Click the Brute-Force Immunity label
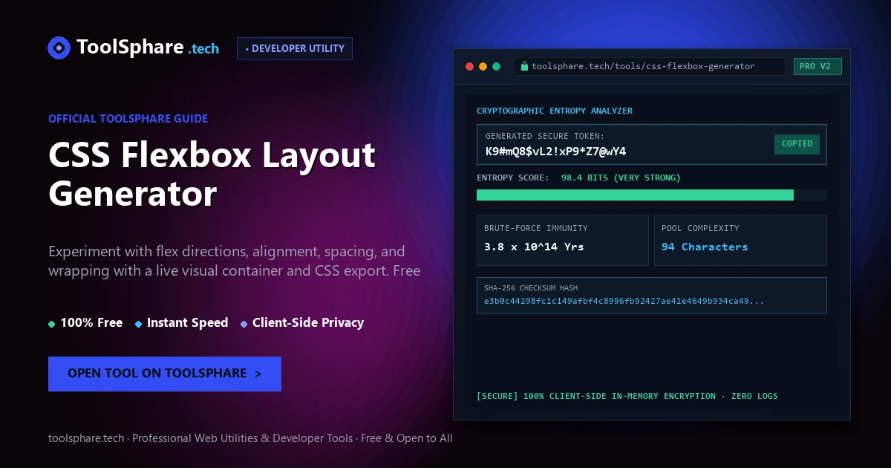Viewport: 891px width, 468px height. 536,228
